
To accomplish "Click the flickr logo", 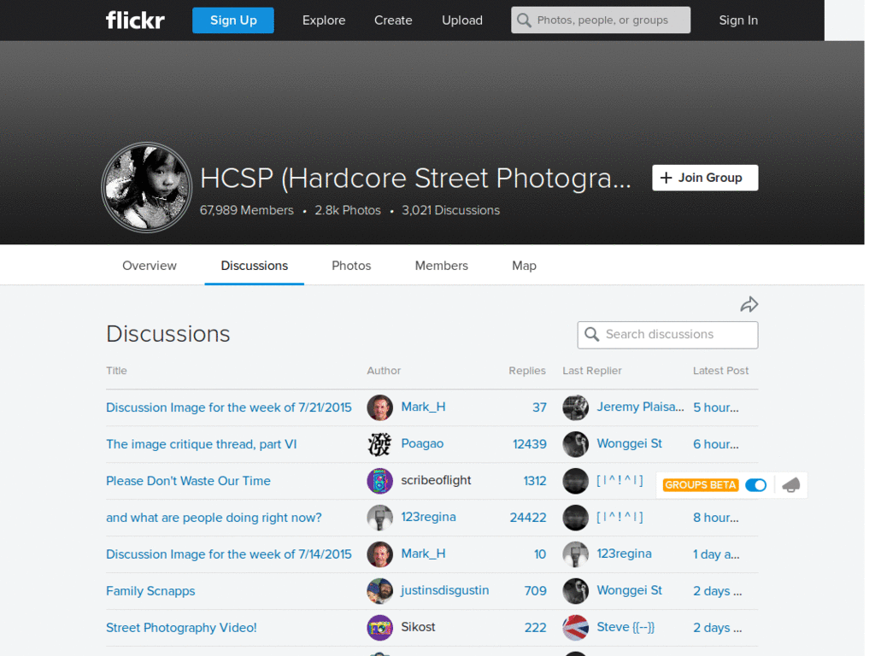I will tap(134, 20).
